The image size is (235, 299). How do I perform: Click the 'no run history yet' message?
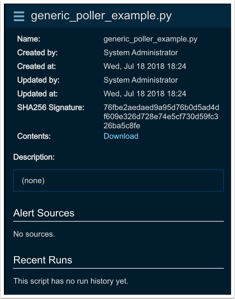(x=71, y=281)
